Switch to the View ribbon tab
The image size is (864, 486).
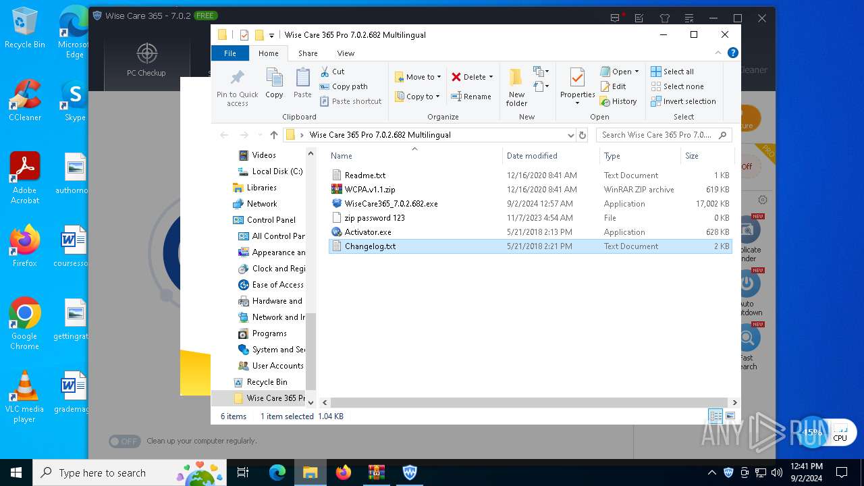346,53
